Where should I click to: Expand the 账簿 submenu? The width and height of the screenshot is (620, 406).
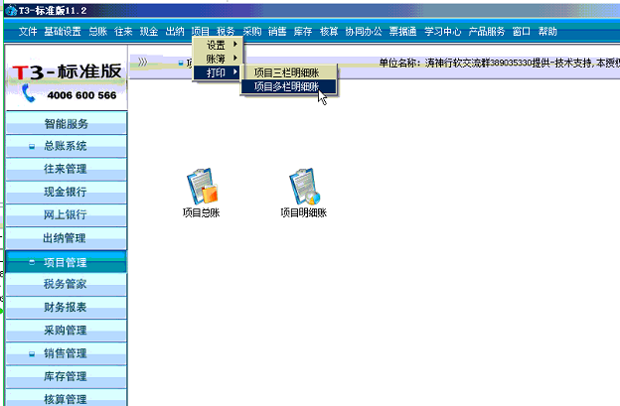pyautogui.click(x=218, y=59)
